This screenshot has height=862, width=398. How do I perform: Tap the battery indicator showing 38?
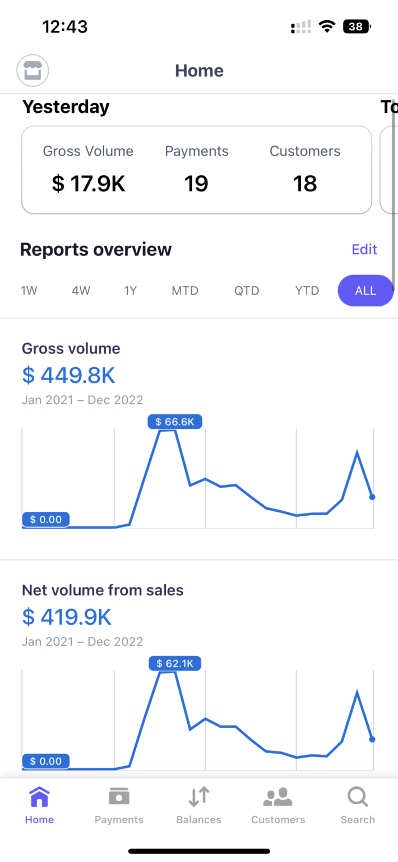point(357,26)
